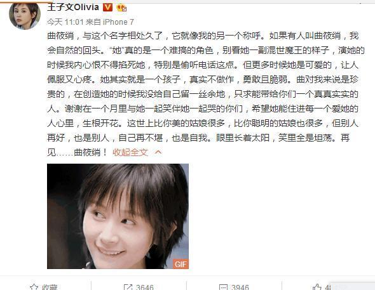Collapse the post via 收起全文

[130, 152]
